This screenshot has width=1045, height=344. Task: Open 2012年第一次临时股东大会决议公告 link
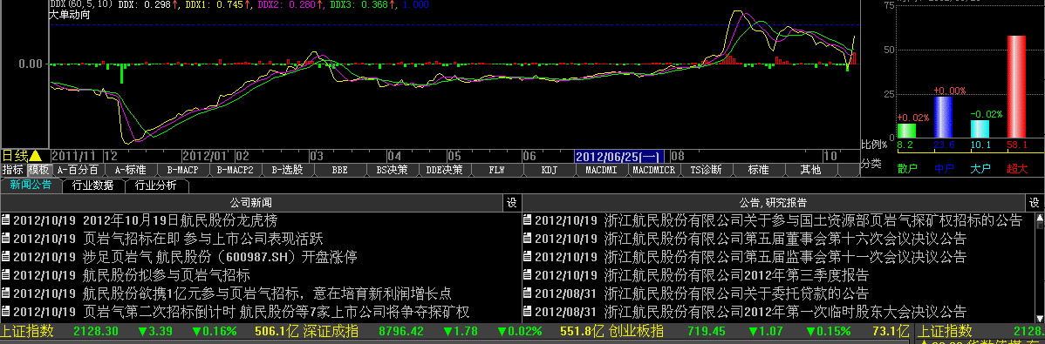click(x=785, y=312)
